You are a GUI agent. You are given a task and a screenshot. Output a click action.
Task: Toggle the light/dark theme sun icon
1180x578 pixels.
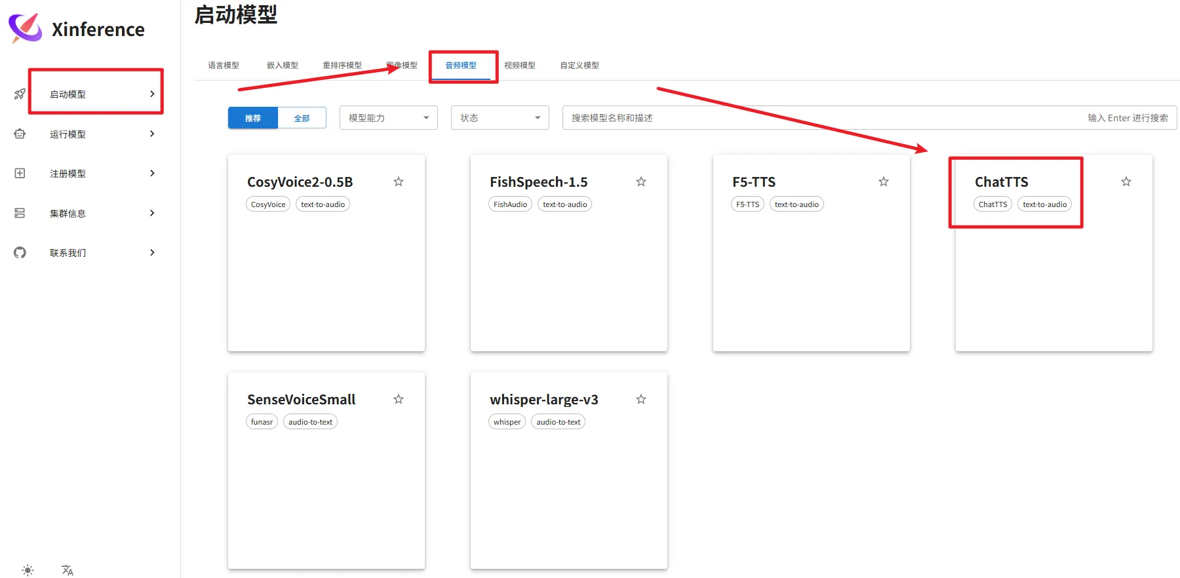(x=28, y=570)
